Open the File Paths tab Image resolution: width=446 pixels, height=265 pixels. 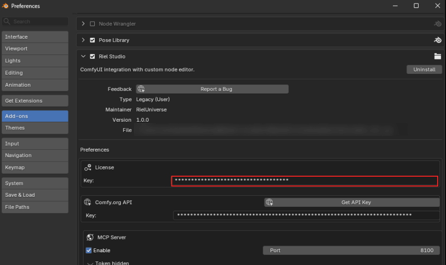pyautogui.click(x=35, y=207)
